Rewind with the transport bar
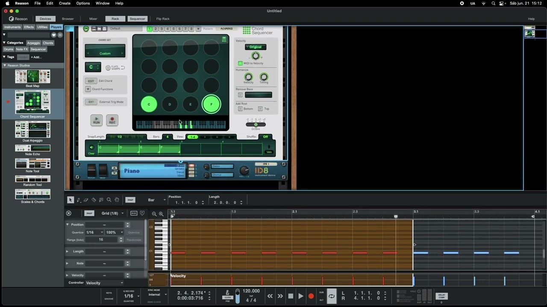This screenshot has width=547, height=307. coord(270,296)
